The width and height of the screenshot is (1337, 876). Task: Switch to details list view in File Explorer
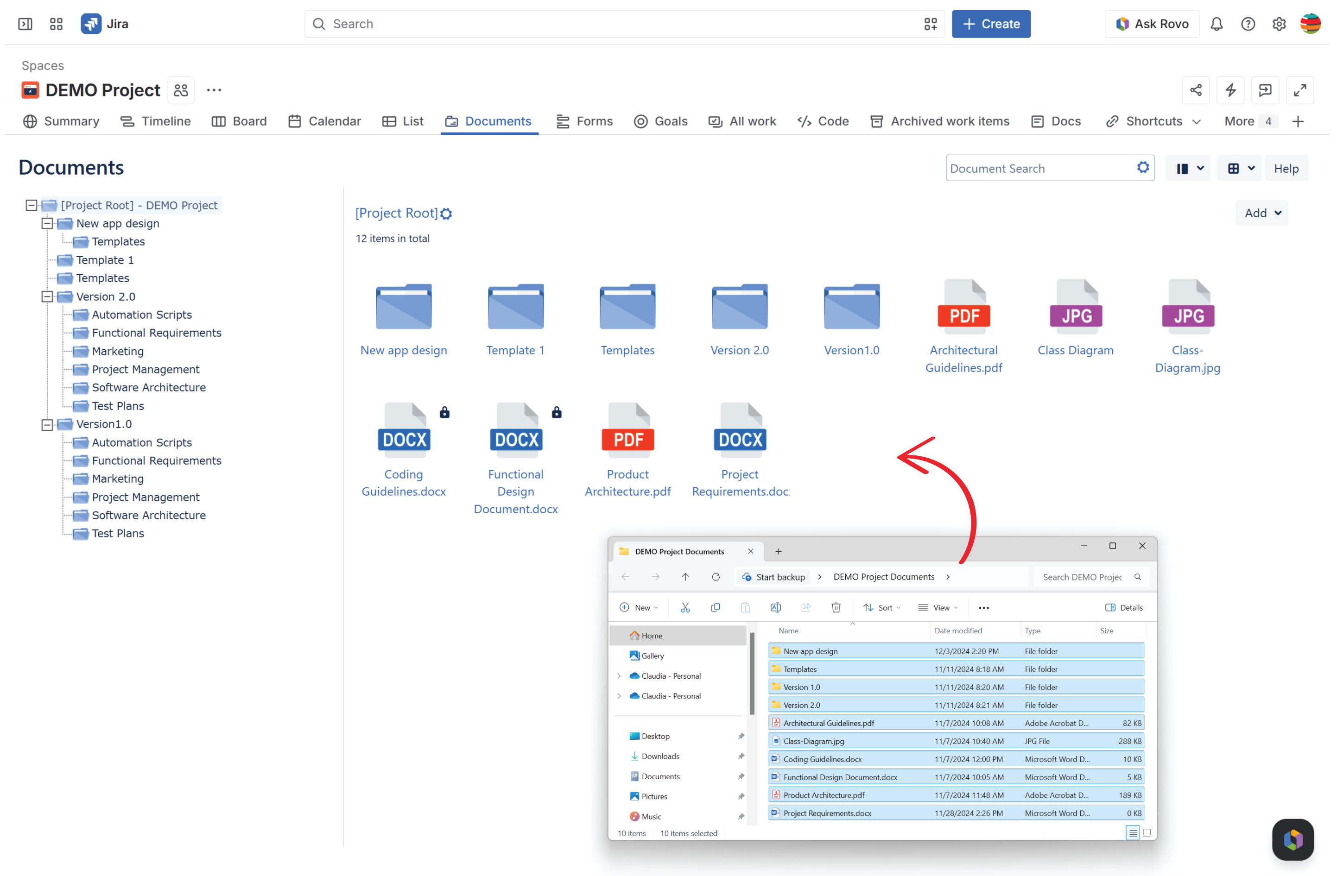click(x=1133, y=833)
